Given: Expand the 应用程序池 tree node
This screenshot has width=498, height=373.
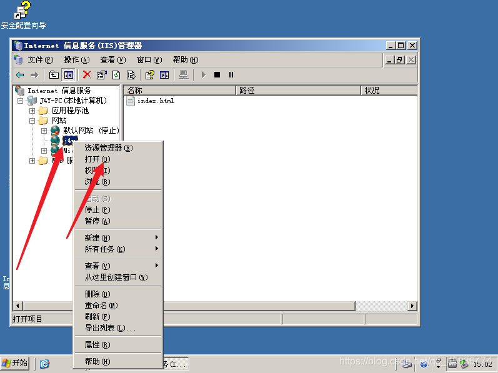Looking at the screenshot, I should (32, 111).
